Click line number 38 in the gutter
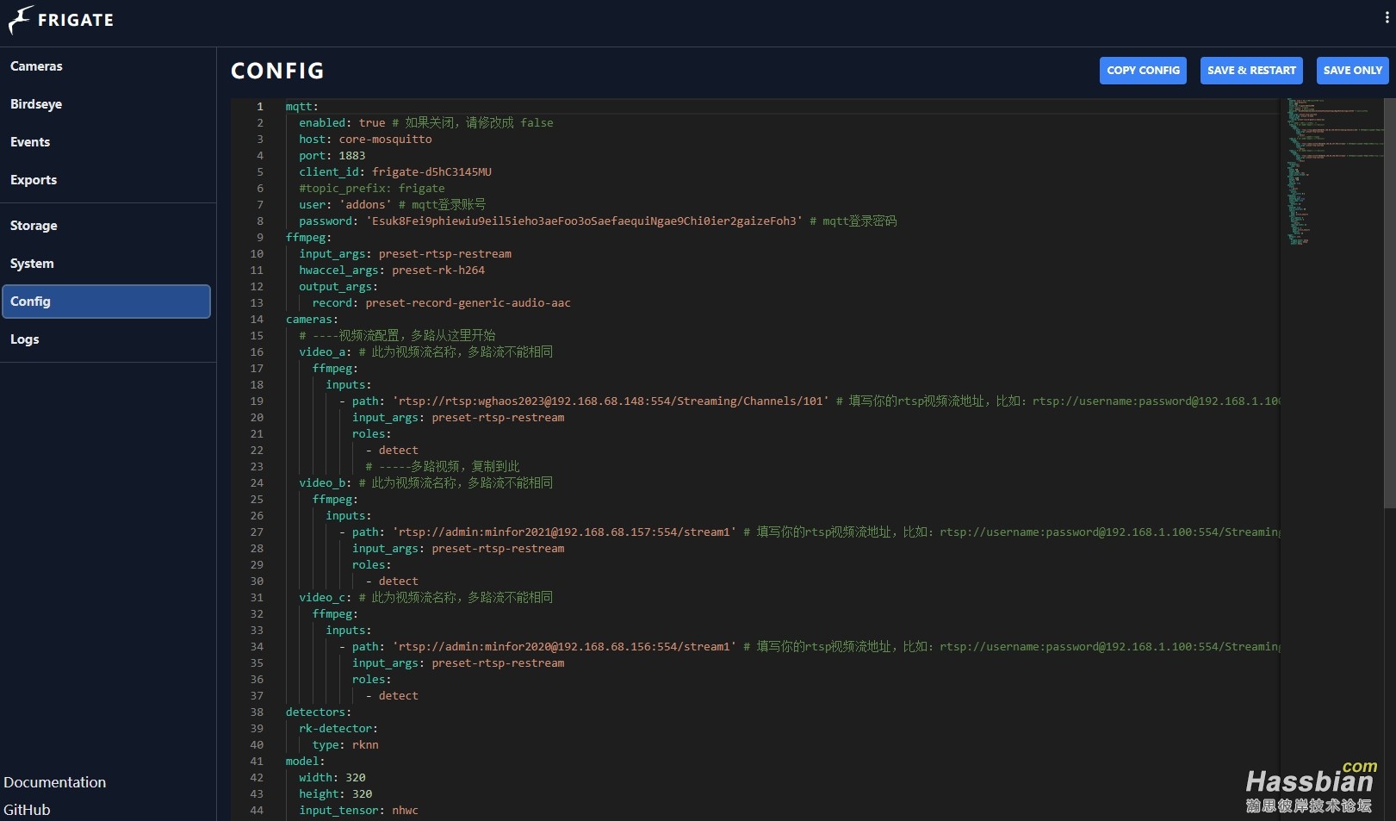The width and height of the screenshot is (1396, 821). click(x=257, y=712)
